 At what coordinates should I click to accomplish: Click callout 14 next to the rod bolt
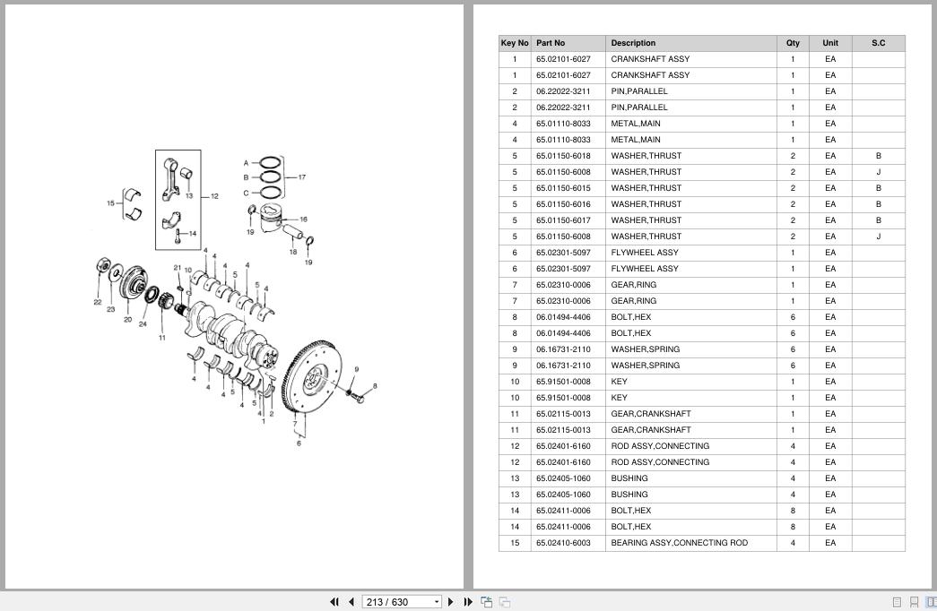[x=193, y=234]
